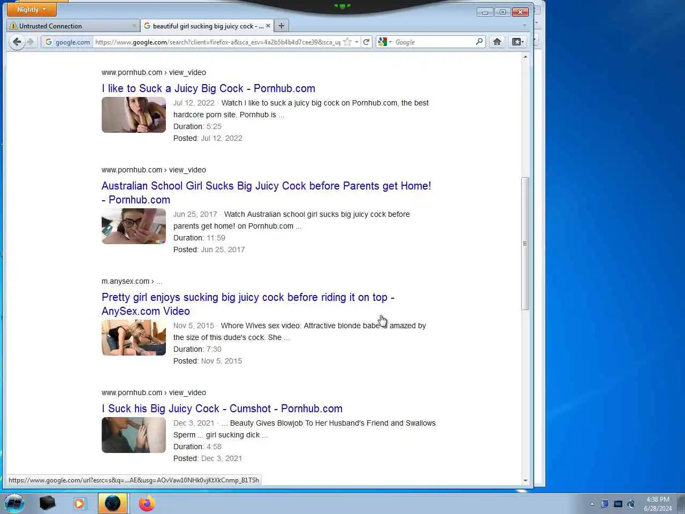Click the 'Duration: 5:25' text
The height and width of the screenshot is (514, 685).
click(x=197, y=126)
